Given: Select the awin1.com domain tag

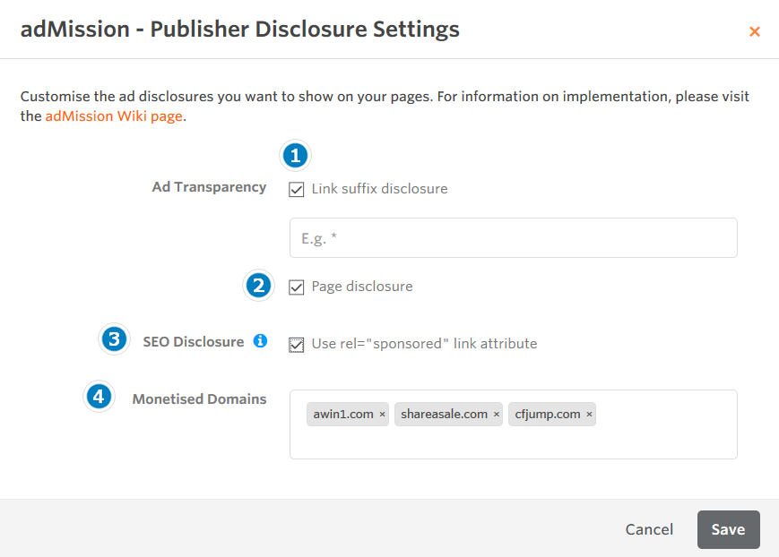Looking at the screenshot, I should (x=342, y=415).
